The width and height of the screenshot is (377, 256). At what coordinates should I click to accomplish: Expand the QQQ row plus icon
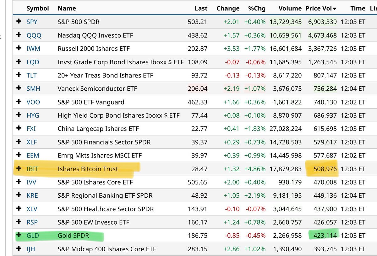[19, 35]
